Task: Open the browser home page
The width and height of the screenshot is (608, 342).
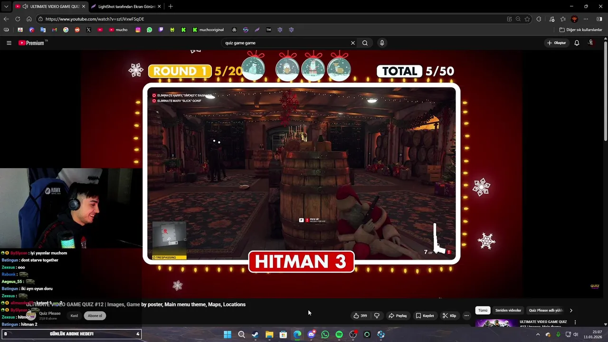Action: pos(29,19)
